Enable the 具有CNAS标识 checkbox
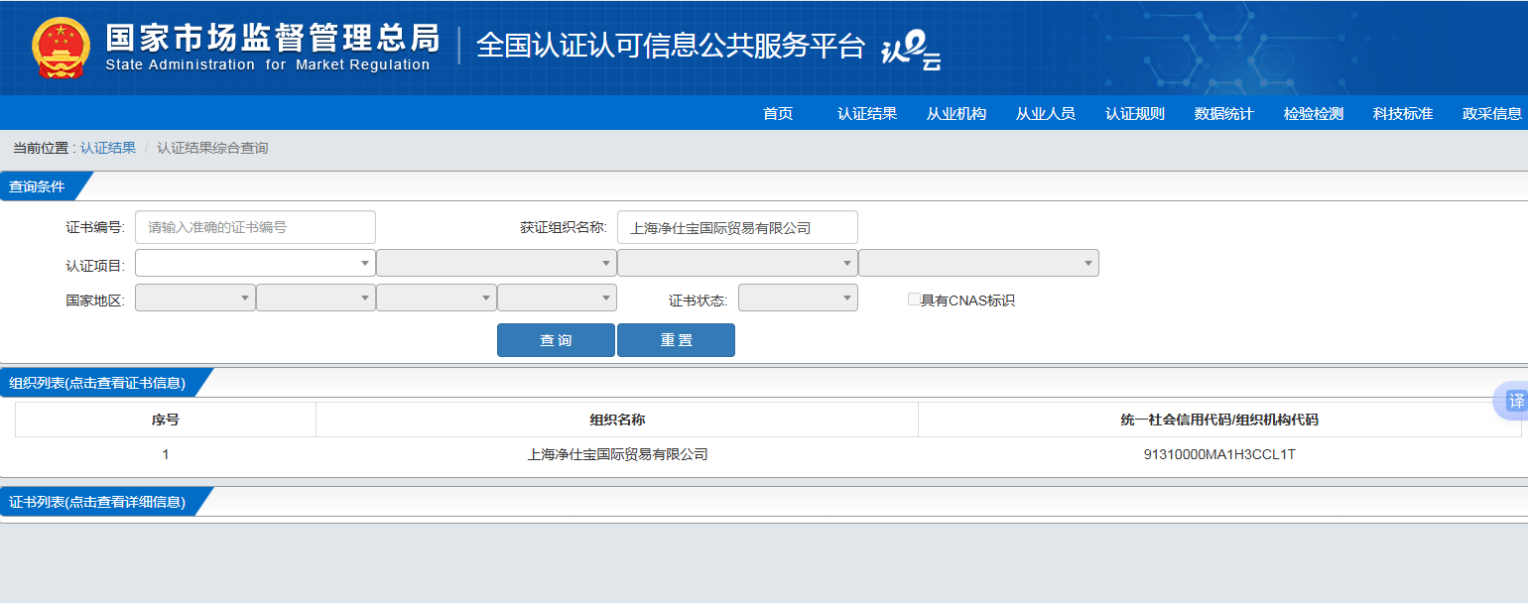 913,298
